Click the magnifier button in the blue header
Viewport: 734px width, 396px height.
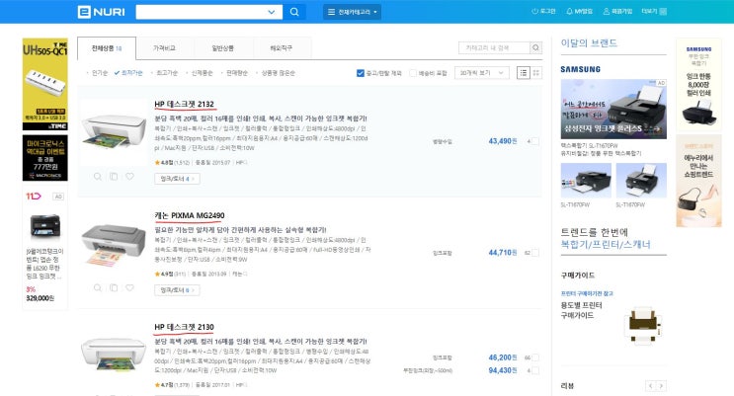pos(294,12)
